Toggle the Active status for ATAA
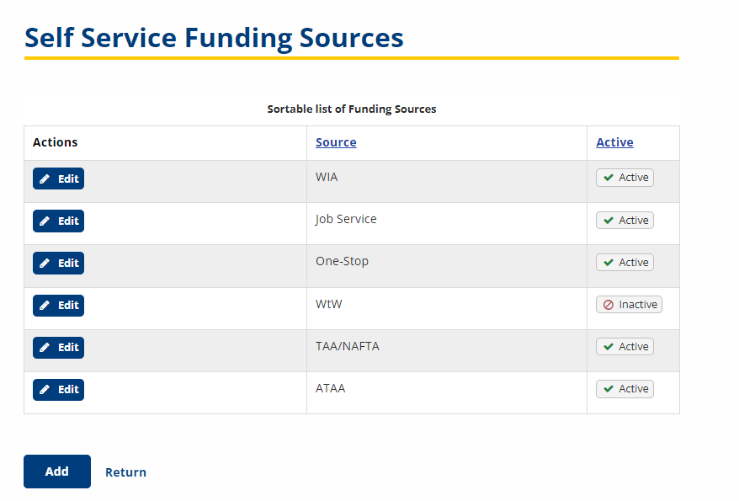The height and width of the screenshot is (501, 739). pos(625,389)
